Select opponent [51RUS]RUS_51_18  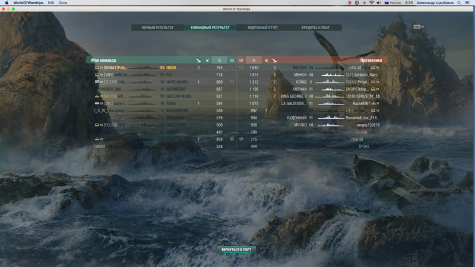point(363,96)
